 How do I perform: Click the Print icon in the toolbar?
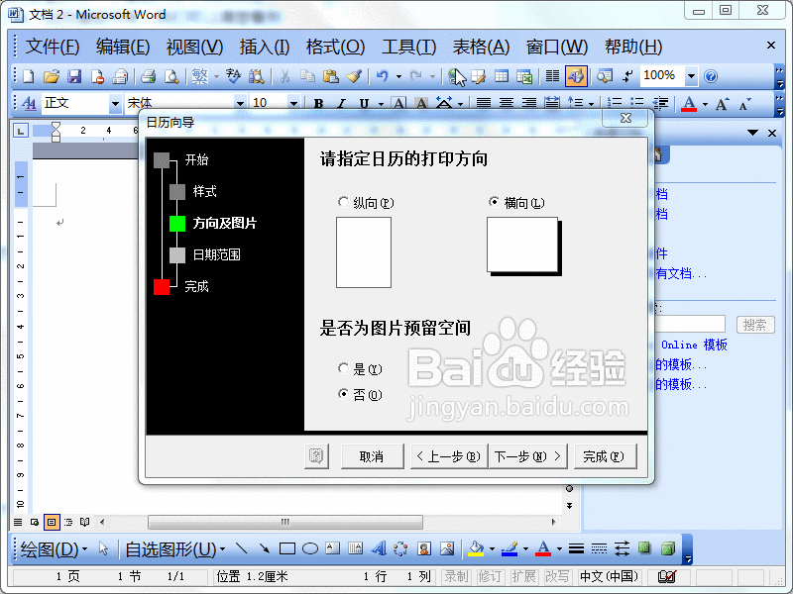(x=148, y=76)
